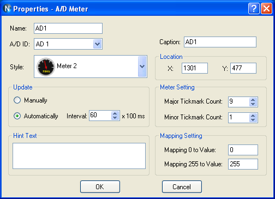
Task: Decrease Major Tickmark Count
Action: pos(253,104)
